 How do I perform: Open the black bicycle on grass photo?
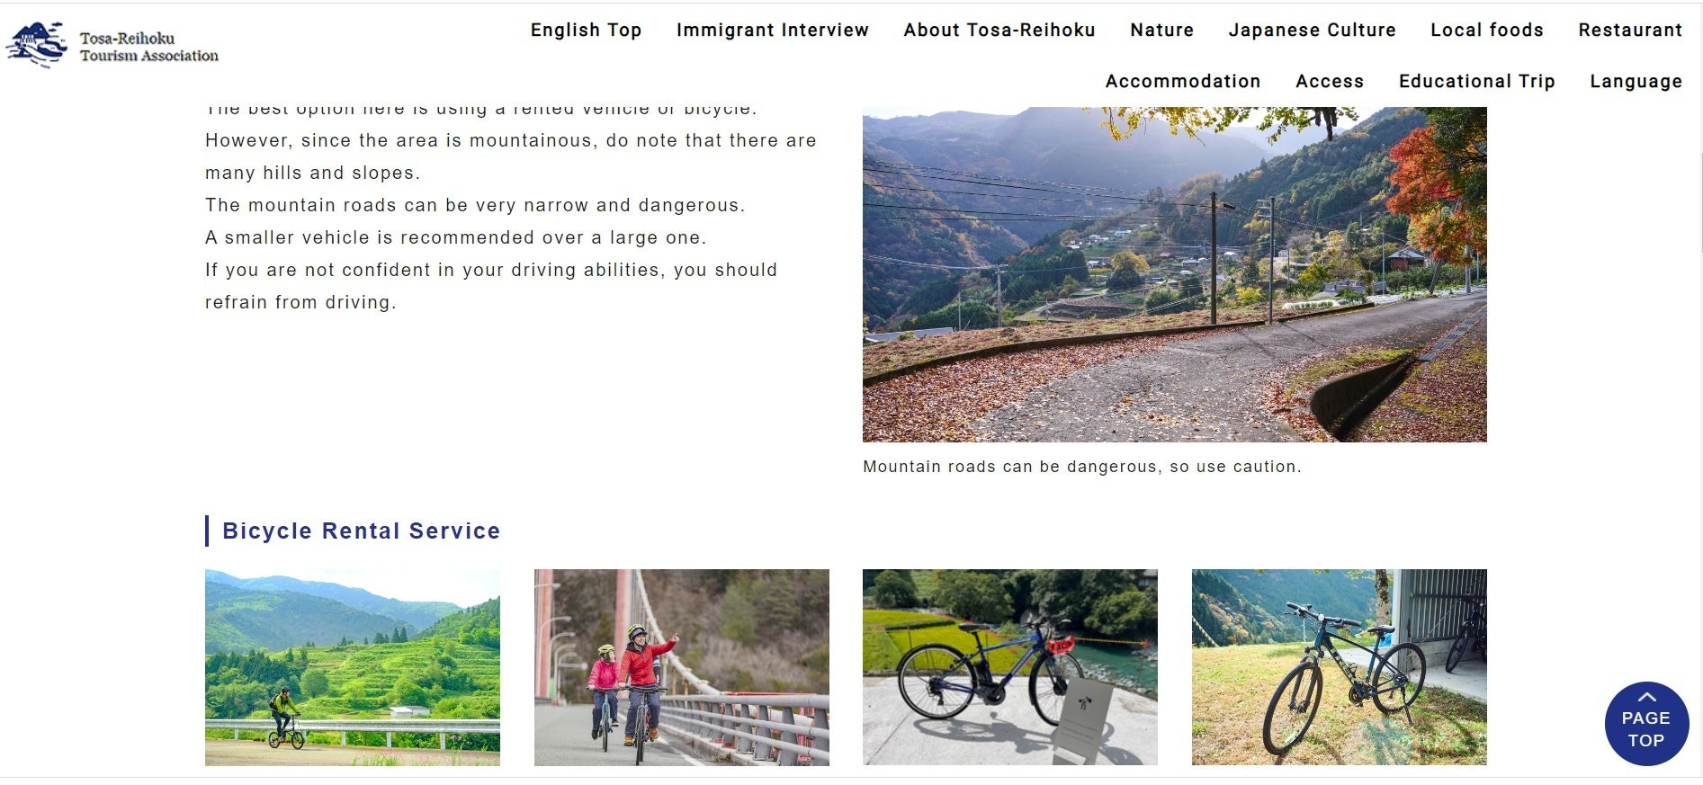[1340, 667]
